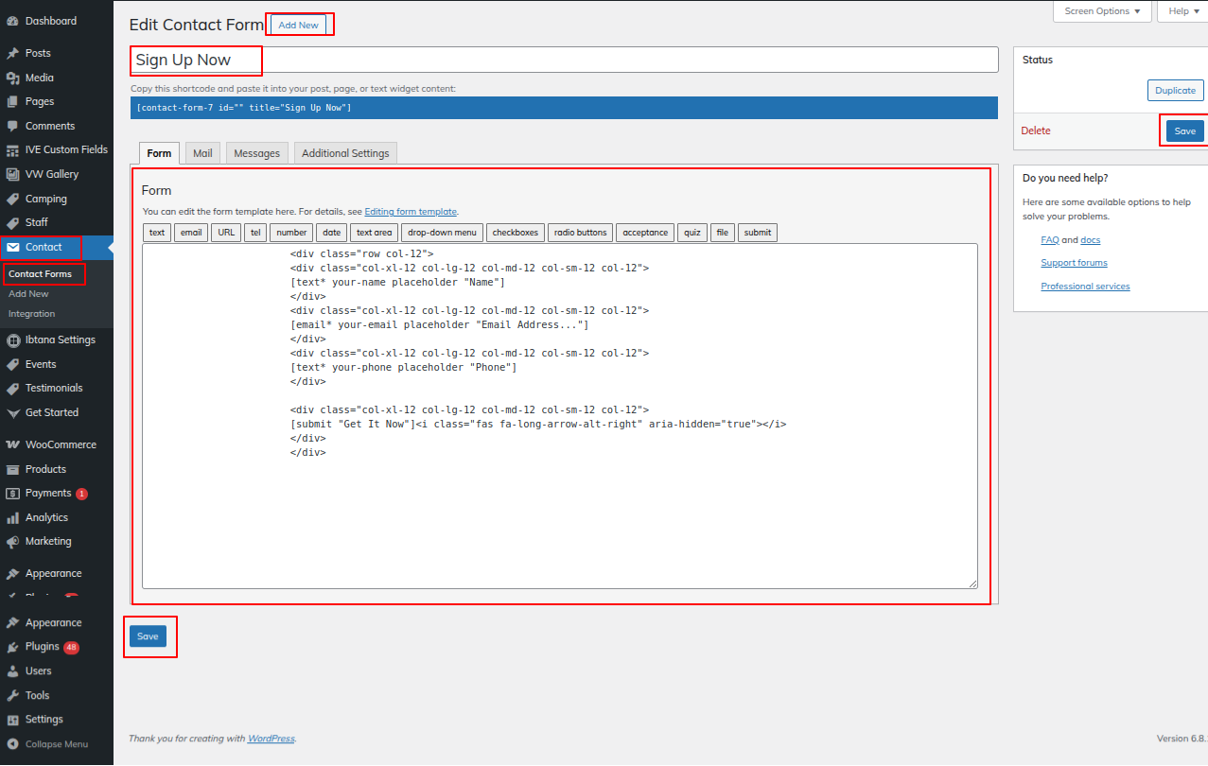The height and width of the screenshot is (766, 1208).
Task: Click the Tools wrench icon
Action: [x=12, y=695]
